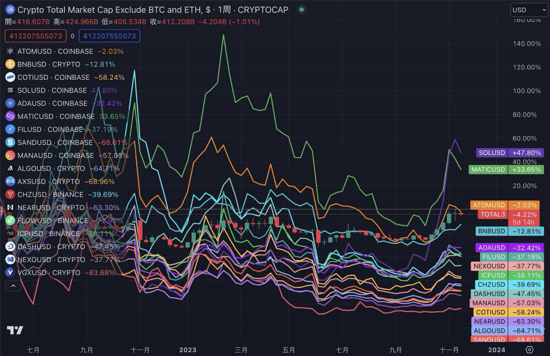Click the −83.68% value beside VGXUSD

click(x=99, y=273)
